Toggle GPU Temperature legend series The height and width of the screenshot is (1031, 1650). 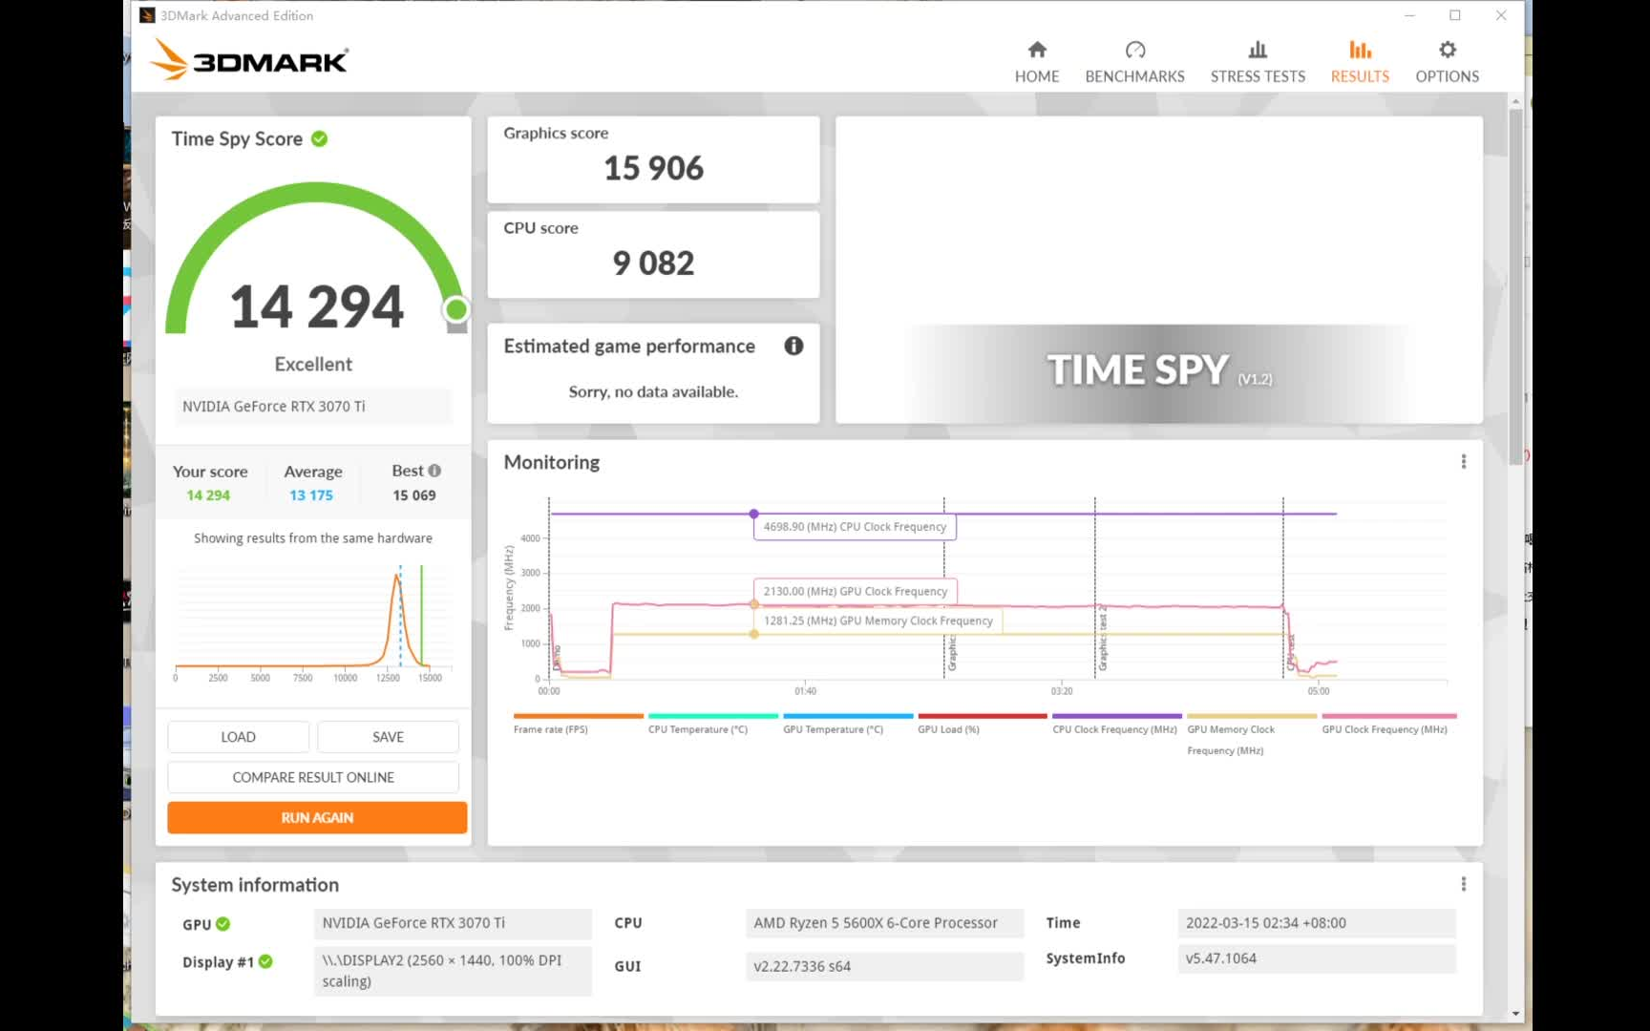click(x=847, y=724)
